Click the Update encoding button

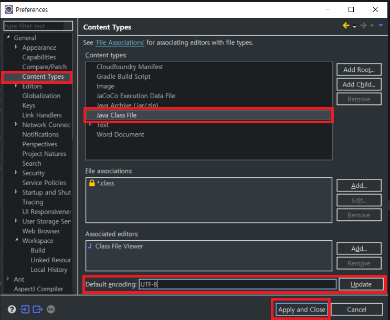pos(361,284)
